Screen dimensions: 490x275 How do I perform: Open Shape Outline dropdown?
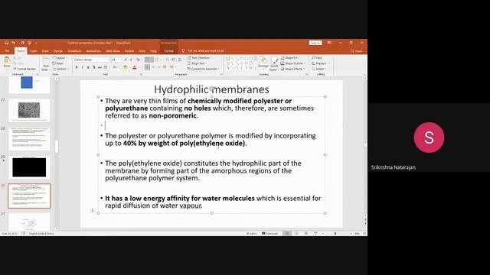click(x=292, y=63)
